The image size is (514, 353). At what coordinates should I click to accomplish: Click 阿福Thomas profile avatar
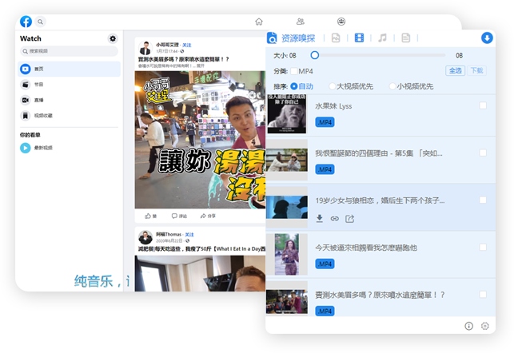(145, 237)
